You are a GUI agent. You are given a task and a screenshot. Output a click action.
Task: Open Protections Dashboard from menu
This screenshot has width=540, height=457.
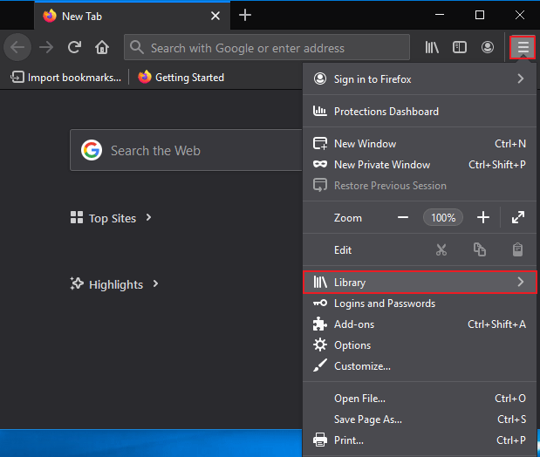coord(420,112)
